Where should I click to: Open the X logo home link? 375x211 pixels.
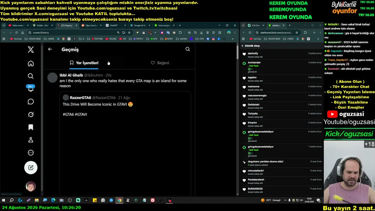31,50
